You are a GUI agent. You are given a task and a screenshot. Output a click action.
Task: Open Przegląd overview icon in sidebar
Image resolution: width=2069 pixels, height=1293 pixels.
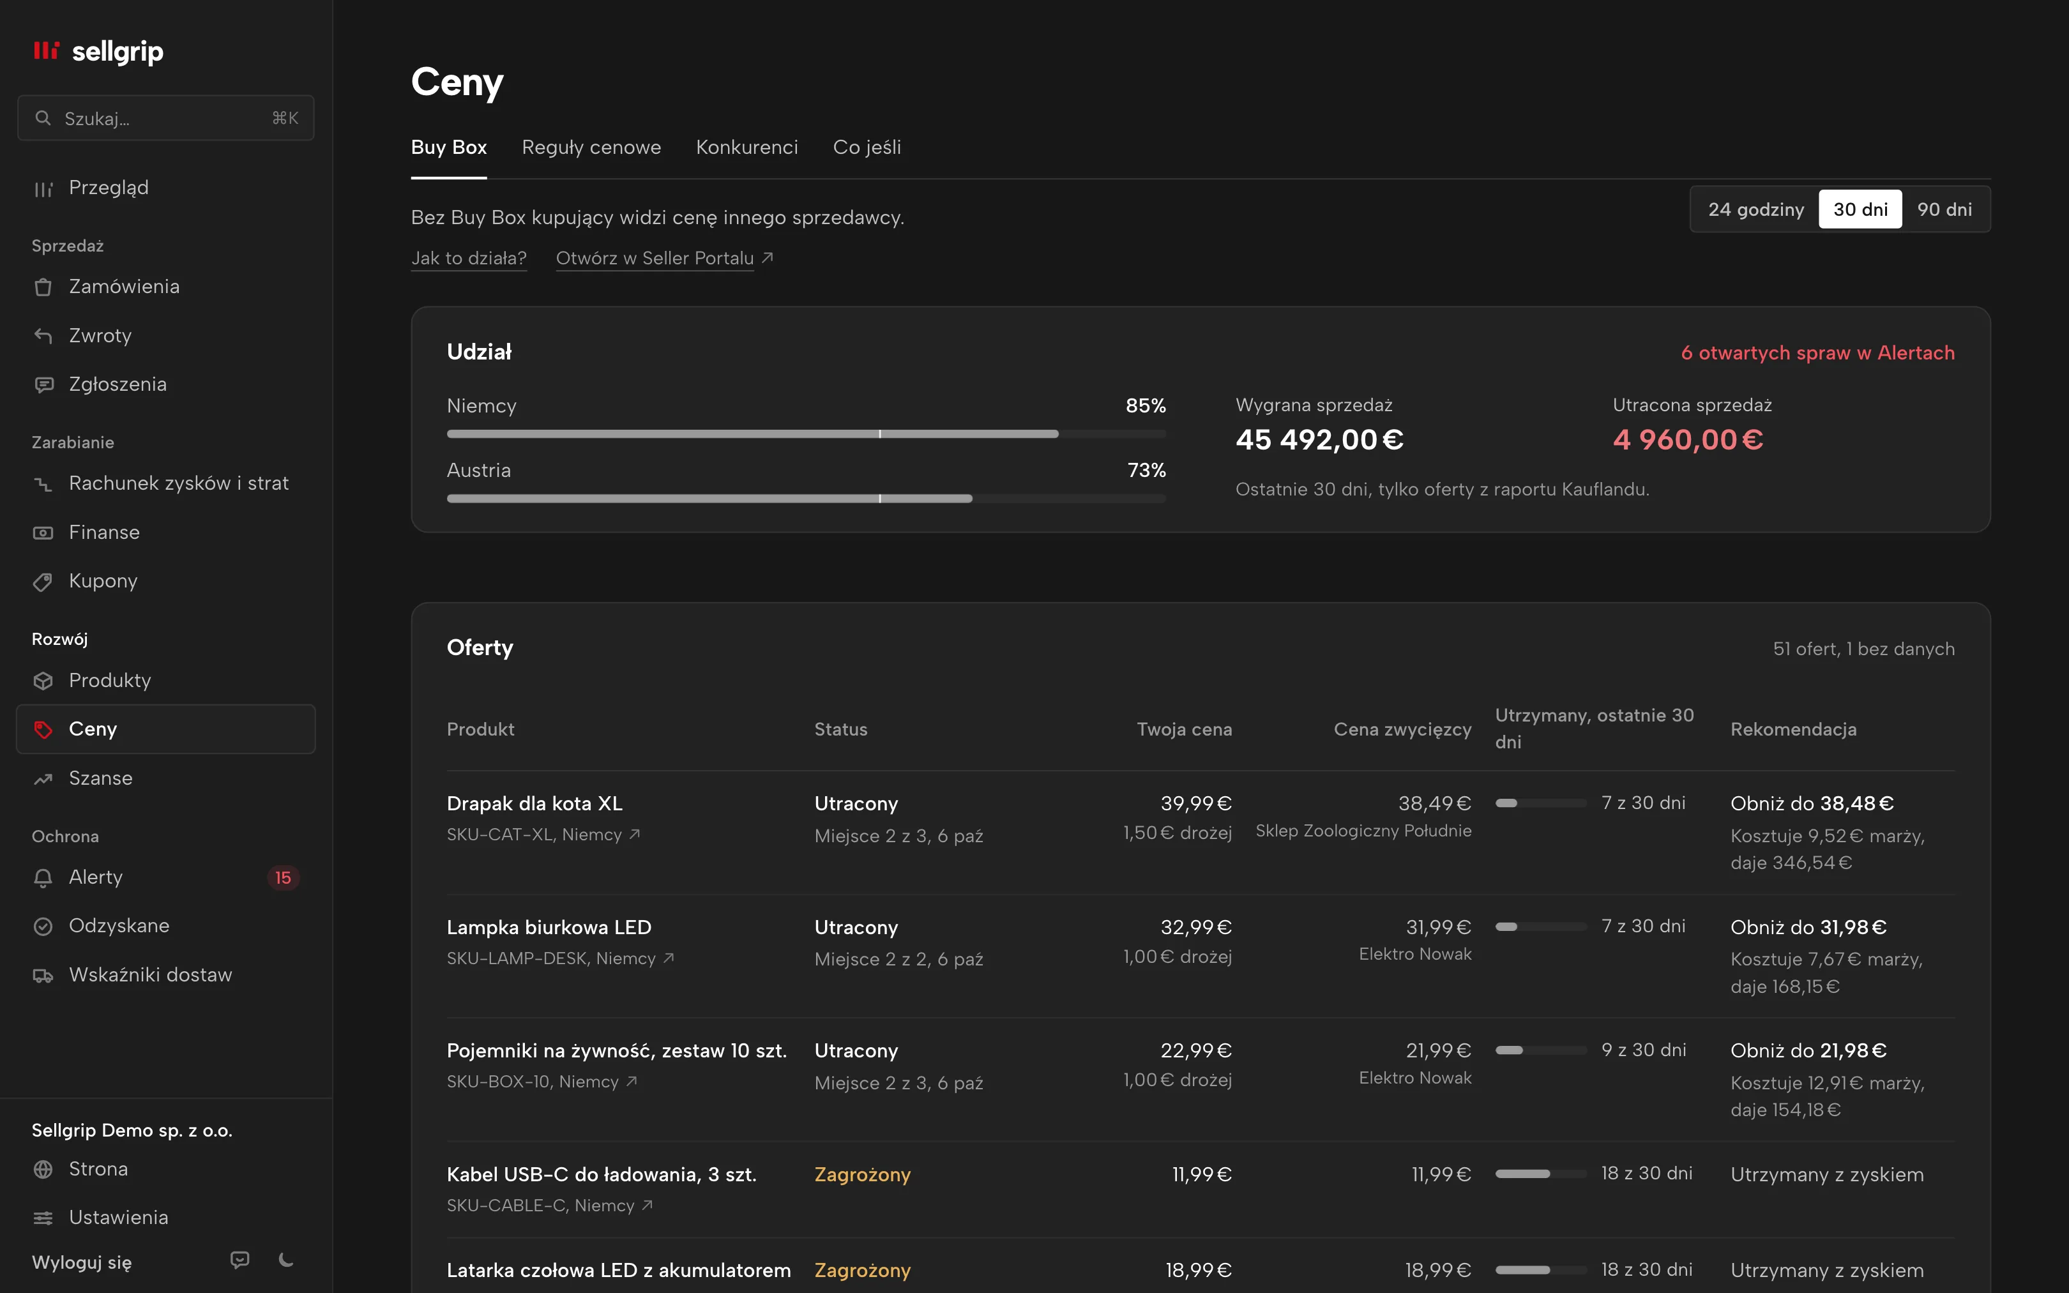pyautogui.click(x=43, y=188)
